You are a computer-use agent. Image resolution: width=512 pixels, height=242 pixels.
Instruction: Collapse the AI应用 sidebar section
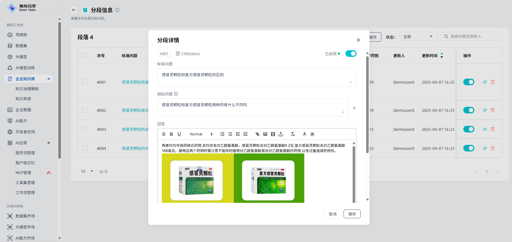coord(49,143)
